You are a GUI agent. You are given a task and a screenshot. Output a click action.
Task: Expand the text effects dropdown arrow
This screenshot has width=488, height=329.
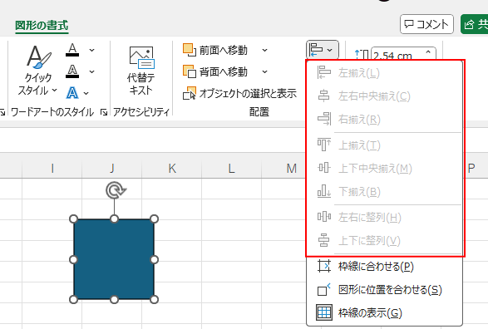86,93
